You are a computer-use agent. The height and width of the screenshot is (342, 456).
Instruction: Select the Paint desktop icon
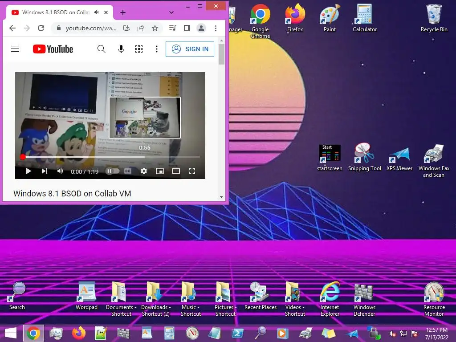click(330, 18)
